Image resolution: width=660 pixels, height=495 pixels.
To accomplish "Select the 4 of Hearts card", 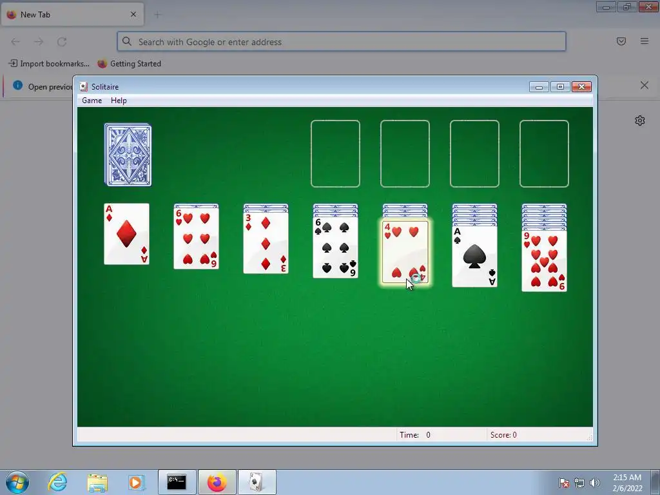I will [405, 252].
